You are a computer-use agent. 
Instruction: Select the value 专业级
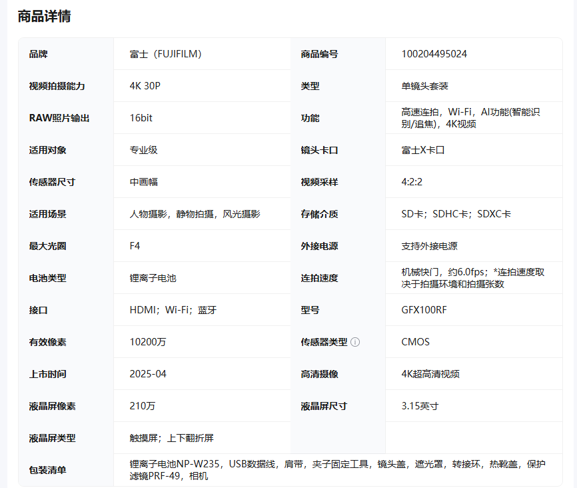[x=143, y=150]
